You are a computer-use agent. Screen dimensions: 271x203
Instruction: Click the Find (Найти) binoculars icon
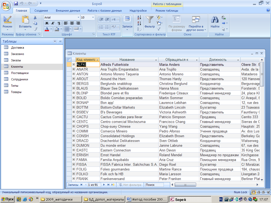[215, 20]
